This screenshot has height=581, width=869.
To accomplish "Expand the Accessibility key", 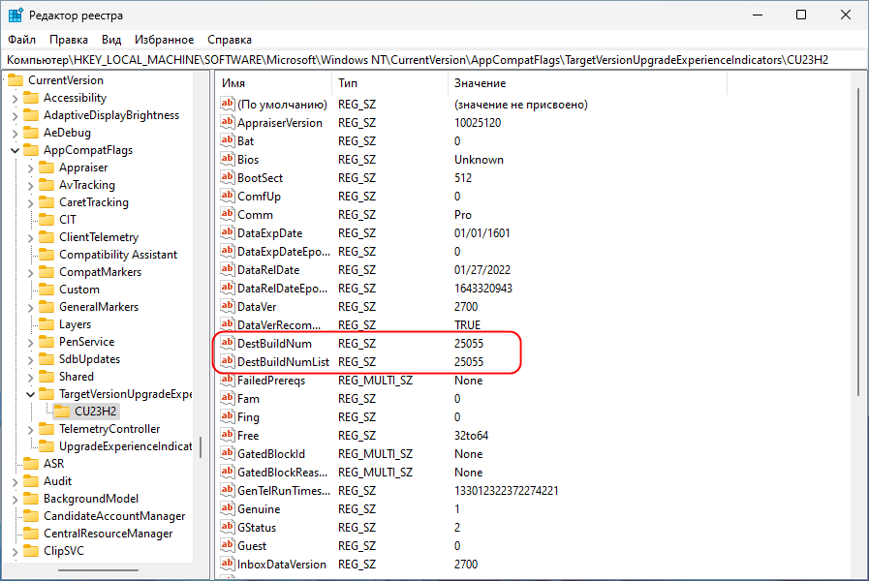I will point(15,98).
